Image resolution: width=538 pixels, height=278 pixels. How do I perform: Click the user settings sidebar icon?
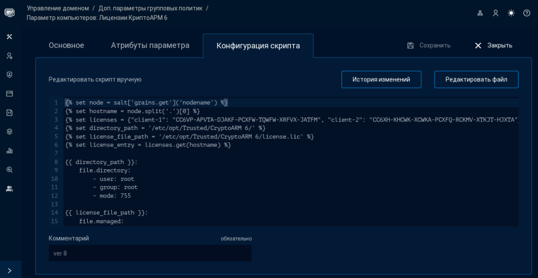[9, 56]
